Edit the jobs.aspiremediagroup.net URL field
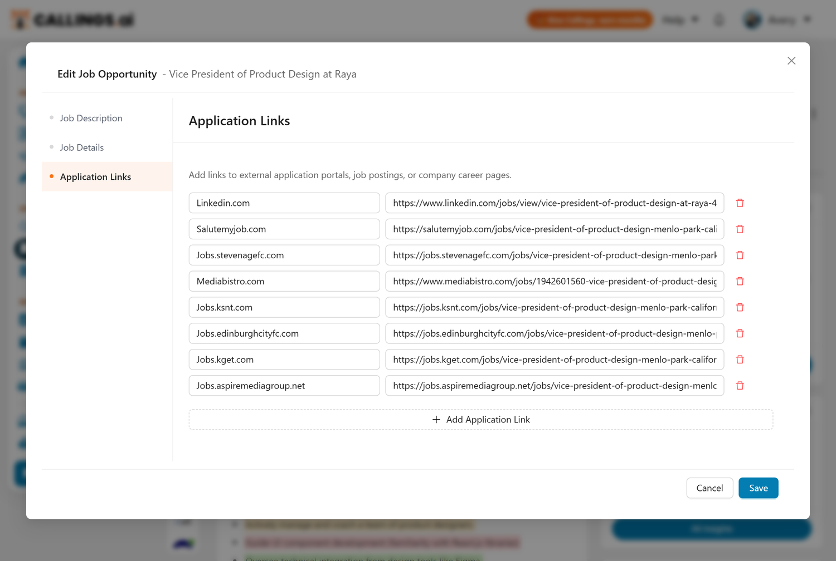The height and width of the screenshot is (561, 836). point(555,386)
